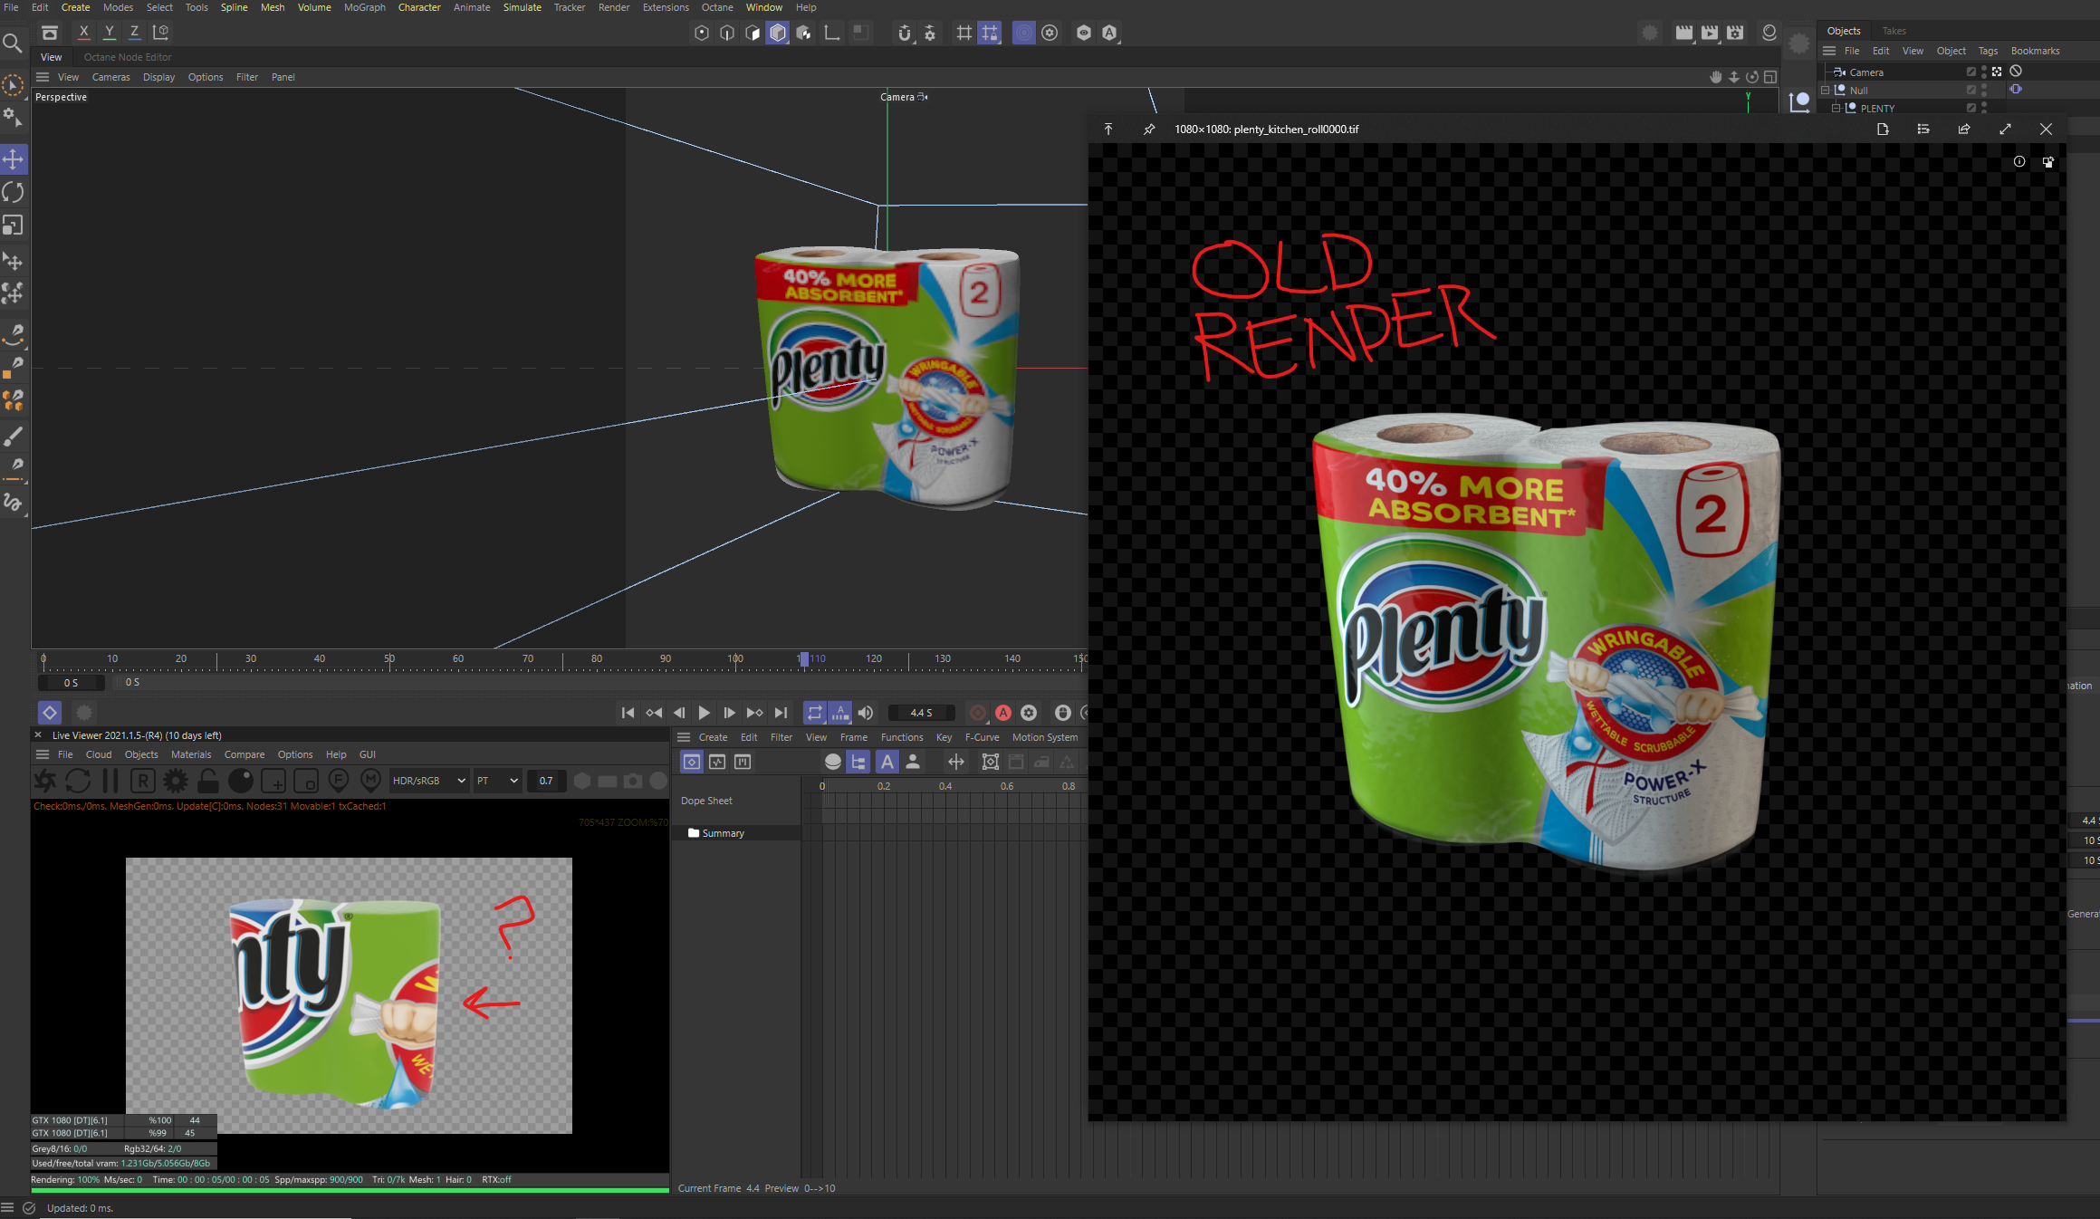Image resolution: width=2100 pixels, height=1219 pixels.
Task: Open the viewport hamburger menu
Action: (43, 77)
